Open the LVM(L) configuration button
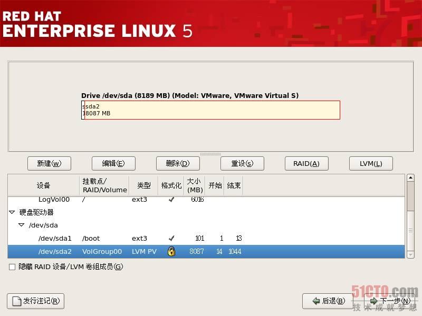Image resolution: width=422 pixels, height=316 pixels. click(x=371, y=163)
